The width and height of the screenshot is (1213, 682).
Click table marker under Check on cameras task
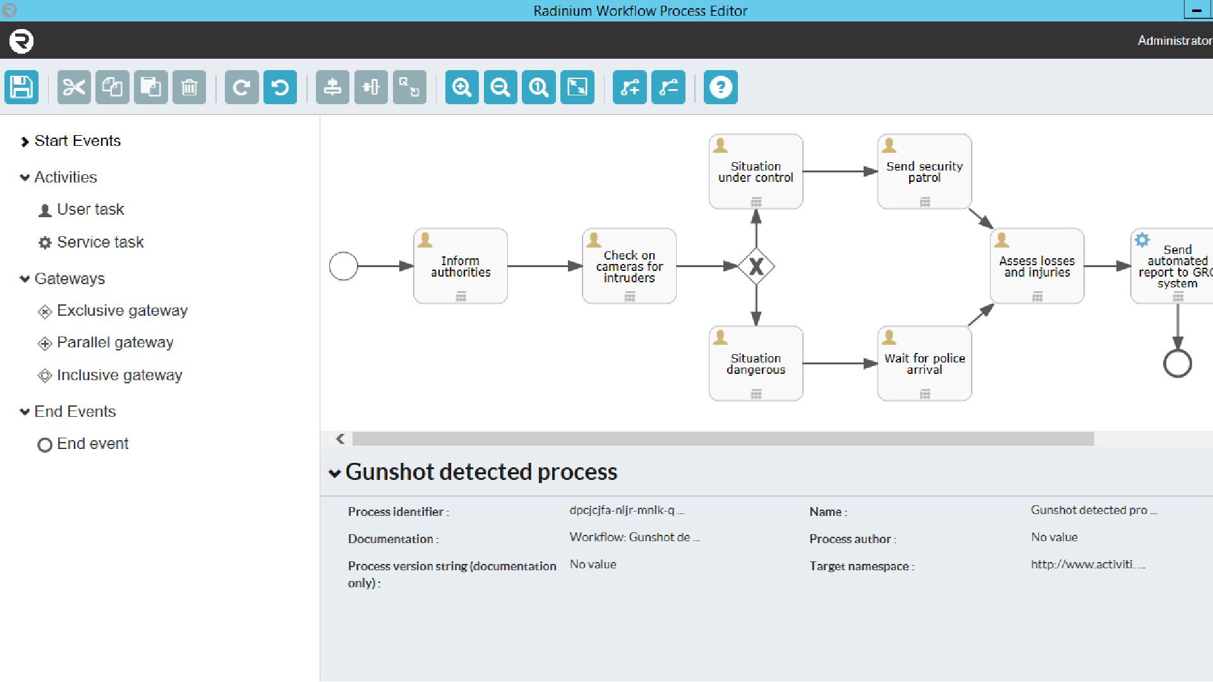click(630, 296)
